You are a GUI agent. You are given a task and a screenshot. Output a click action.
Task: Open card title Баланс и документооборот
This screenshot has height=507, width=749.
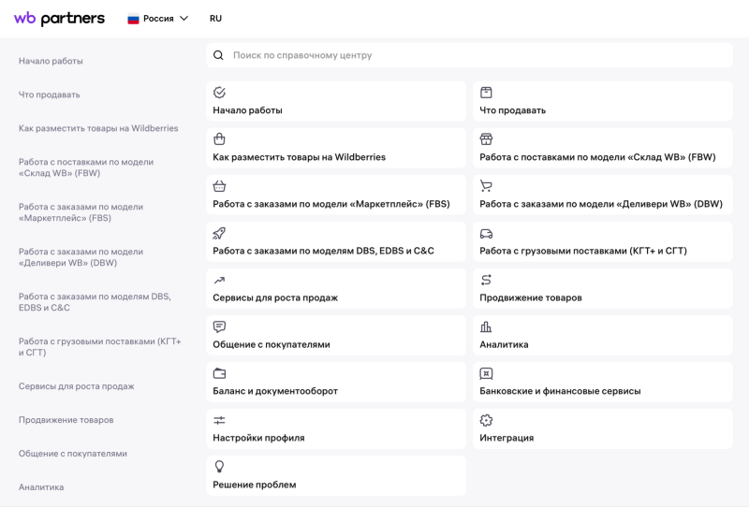pos(275,391)
